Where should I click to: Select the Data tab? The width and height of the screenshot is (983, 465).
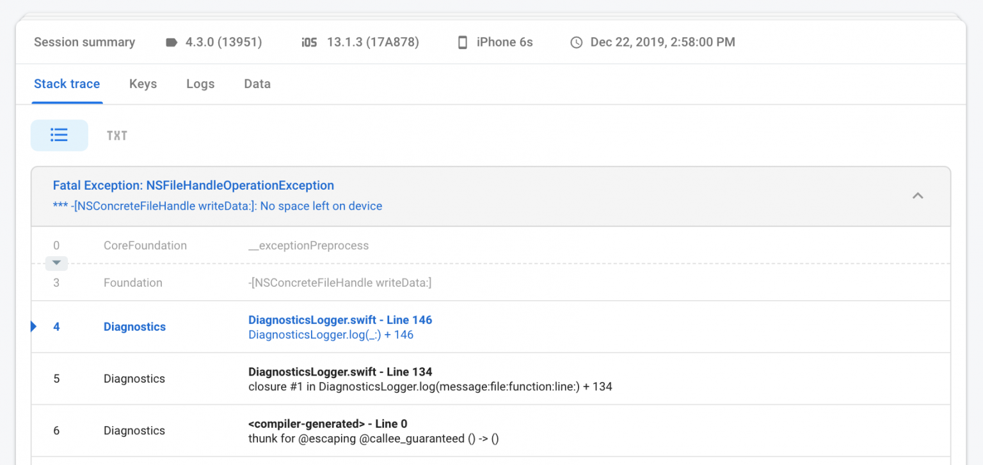pyautogui.click(x=257, y=84)
